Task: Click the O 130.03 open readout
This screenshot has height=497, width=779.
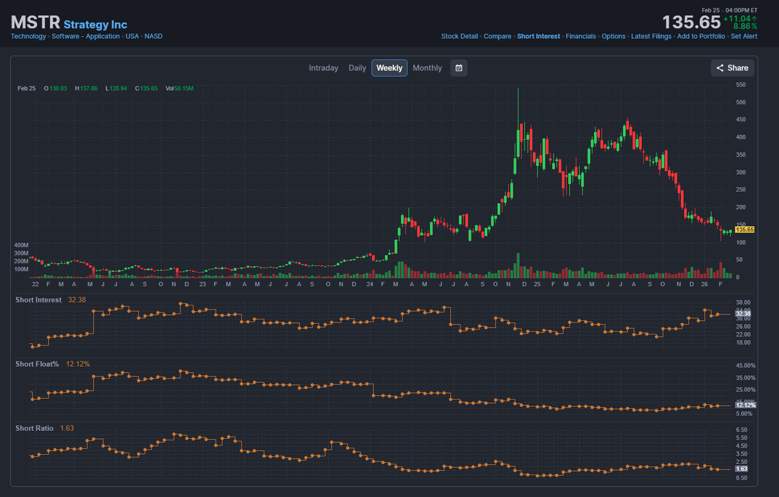Action: pos(55,88)
